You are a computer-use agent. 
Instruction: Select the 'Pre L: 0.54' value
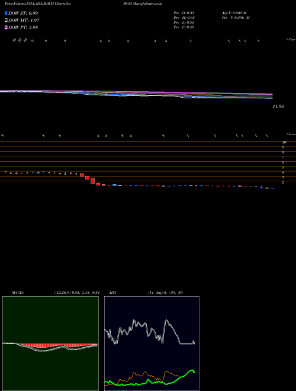tap(184, 23)
